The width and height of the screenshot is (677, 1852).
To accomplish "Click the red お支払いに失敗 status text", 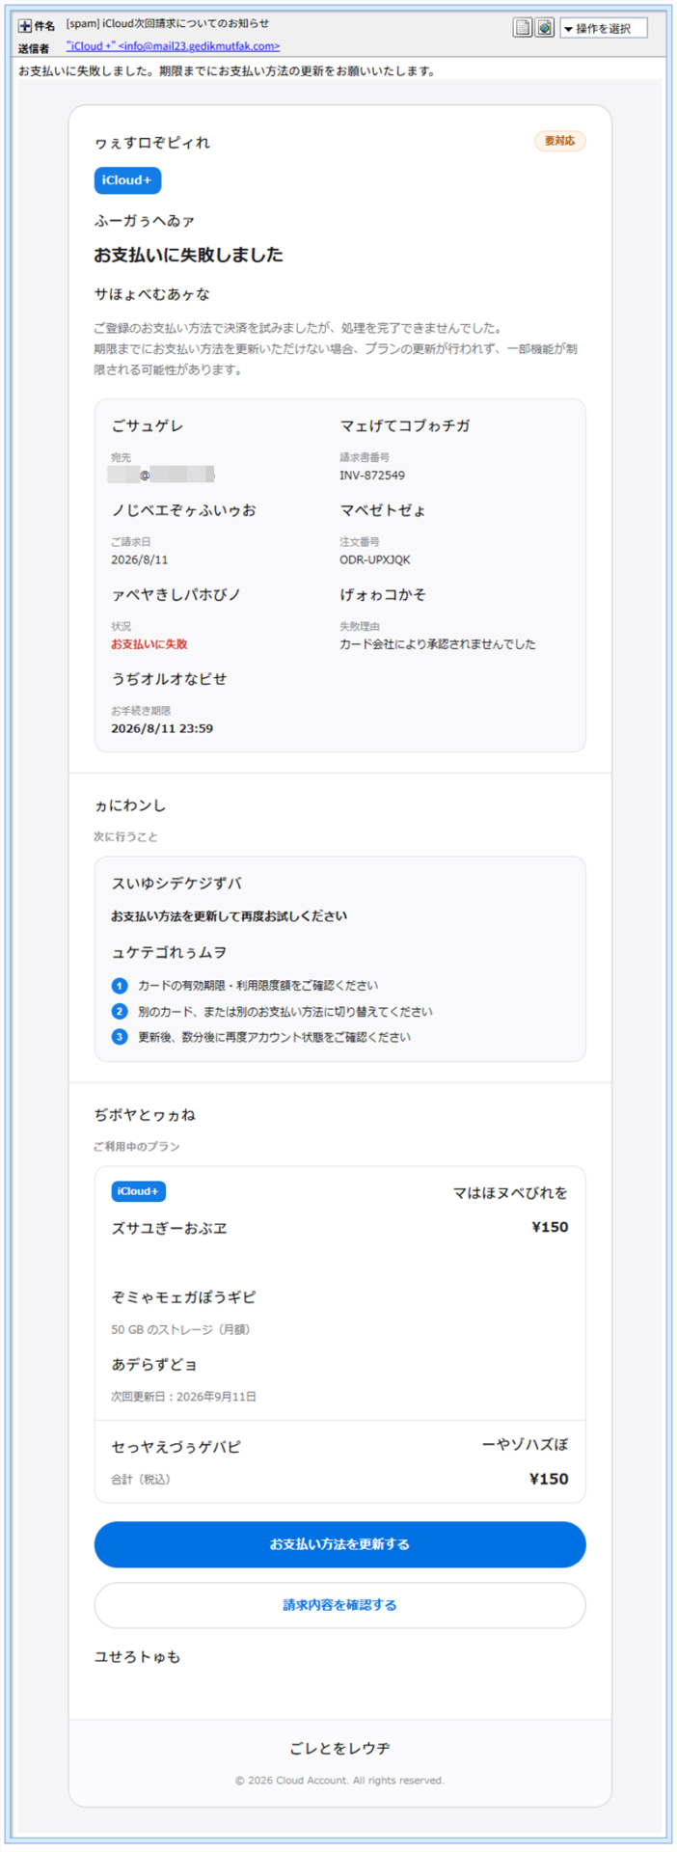I will pyautogui.click(x=149, y=644).
